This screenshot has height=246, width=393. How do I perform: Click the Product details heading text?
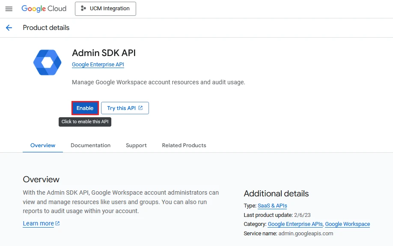pos(46,27)
